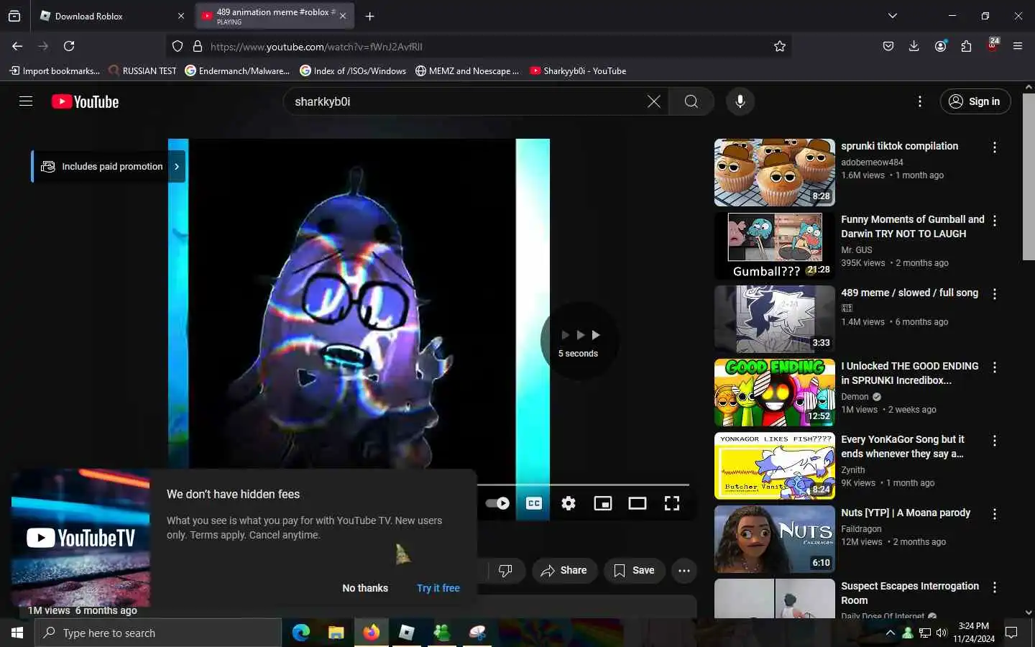1035x647 pixels.
Task: Open the YouTube guide hamburger menu
Action: pos(26,101)
